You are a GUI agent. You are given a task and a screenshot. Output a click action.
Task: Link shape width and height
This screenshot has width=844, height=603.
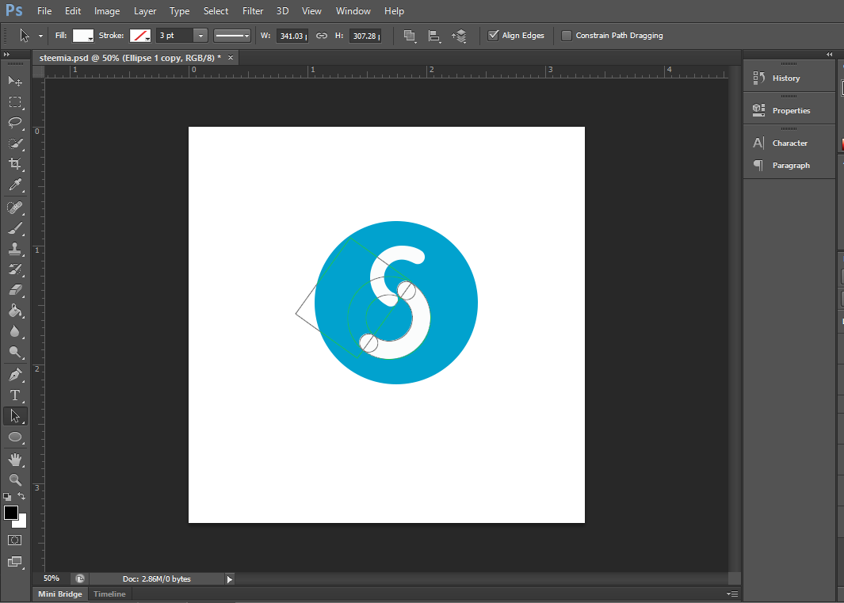[x=321, y=36]
